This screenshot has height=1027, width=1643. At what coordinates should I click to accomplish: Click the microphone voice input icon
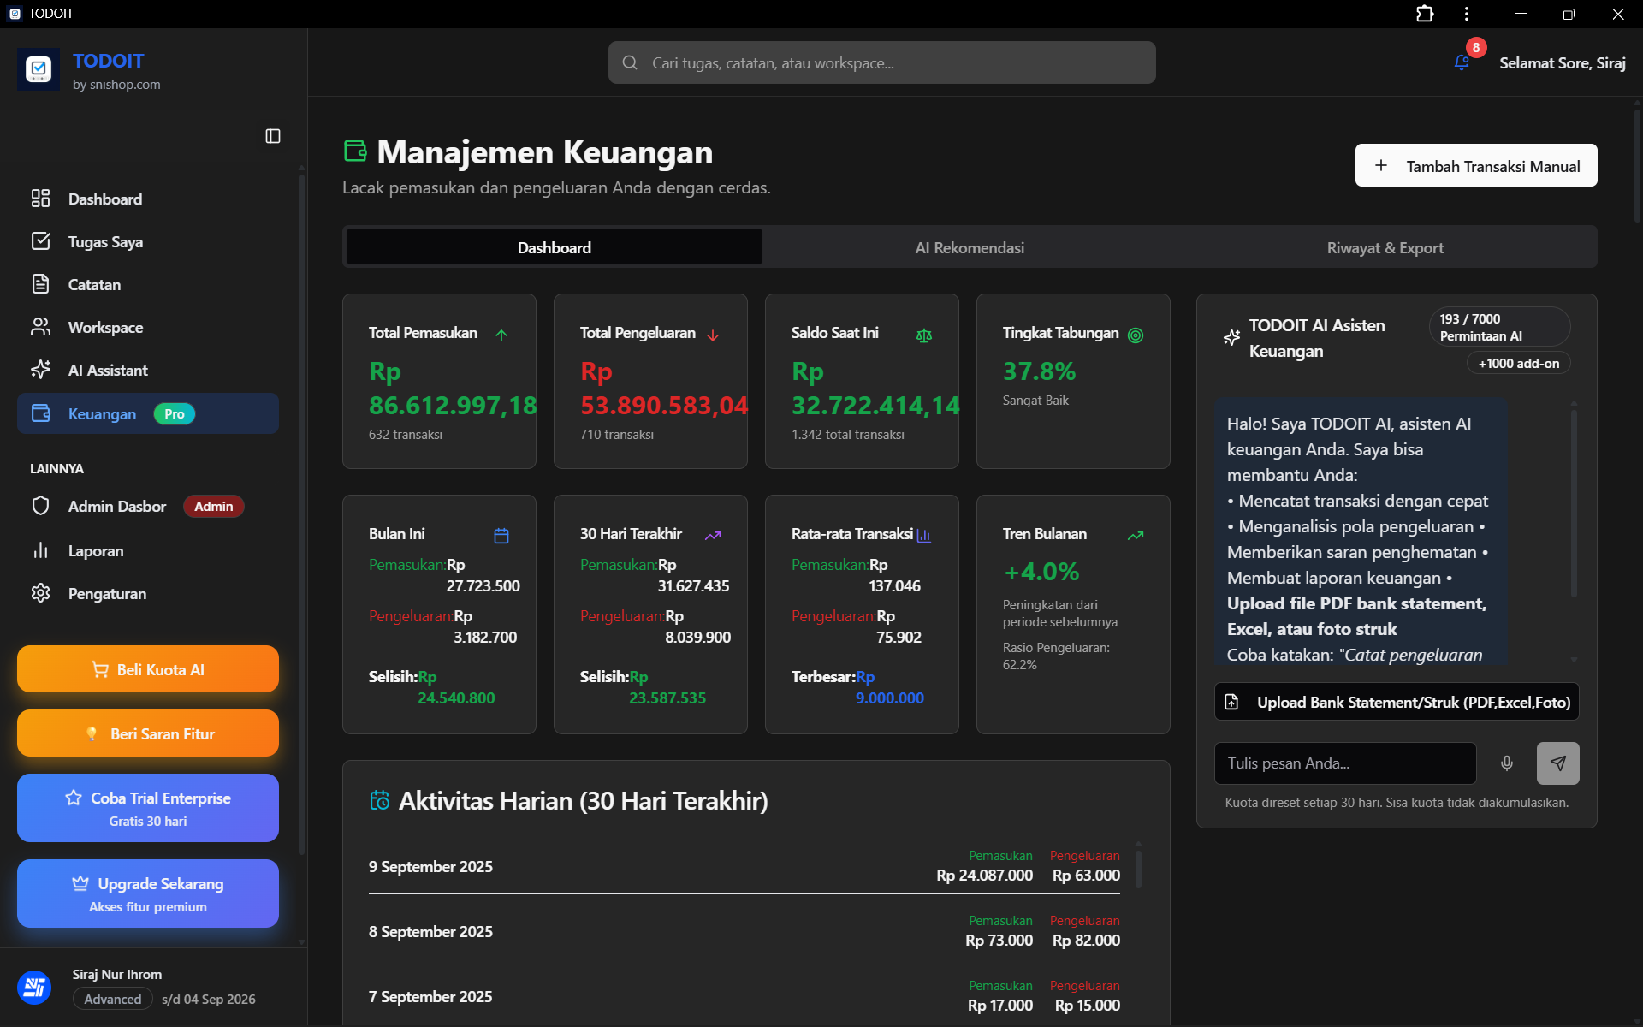pyautogui.click(x=1507, y=763)
